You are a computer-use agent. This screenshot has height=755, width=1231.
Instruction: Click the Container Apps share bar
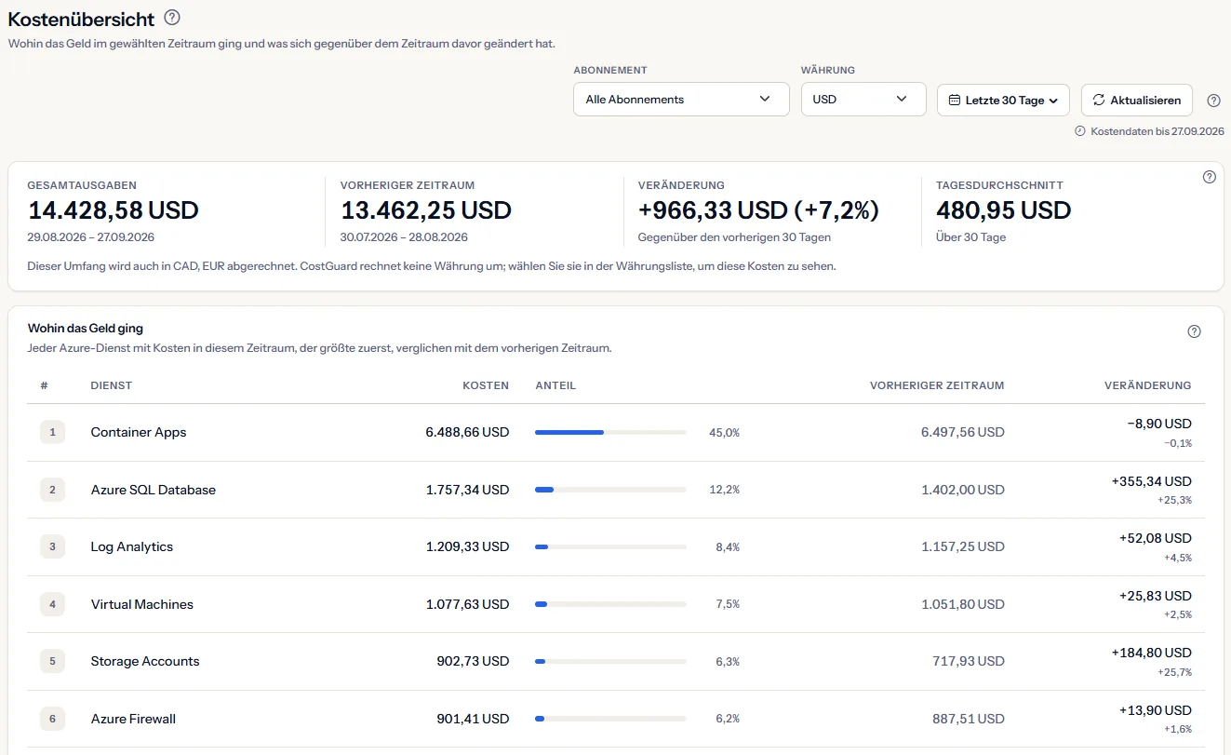(610, 432)
